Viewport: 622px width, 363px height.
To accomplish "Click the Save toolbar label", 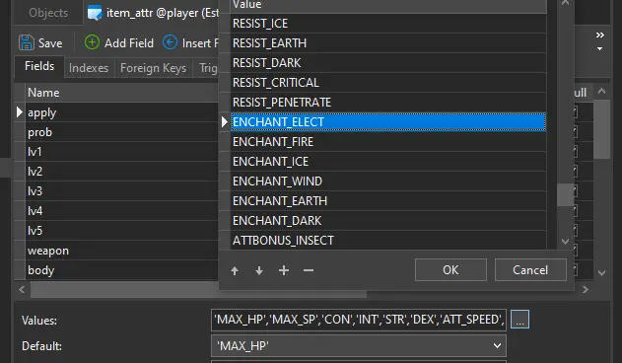I will click(50, 42).
